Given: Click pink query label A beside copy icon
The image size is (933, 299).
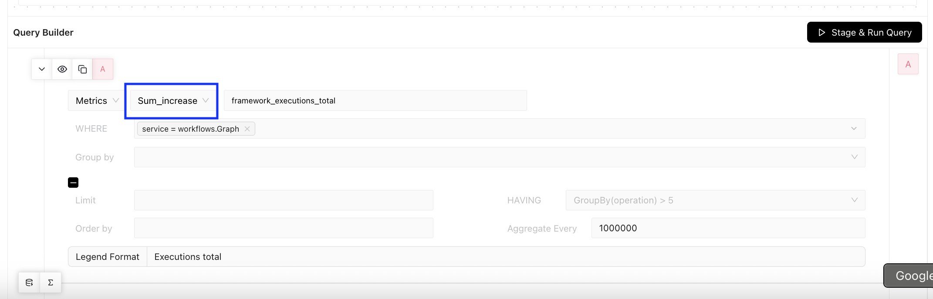Looking at the screenshot, I should 103,69.
